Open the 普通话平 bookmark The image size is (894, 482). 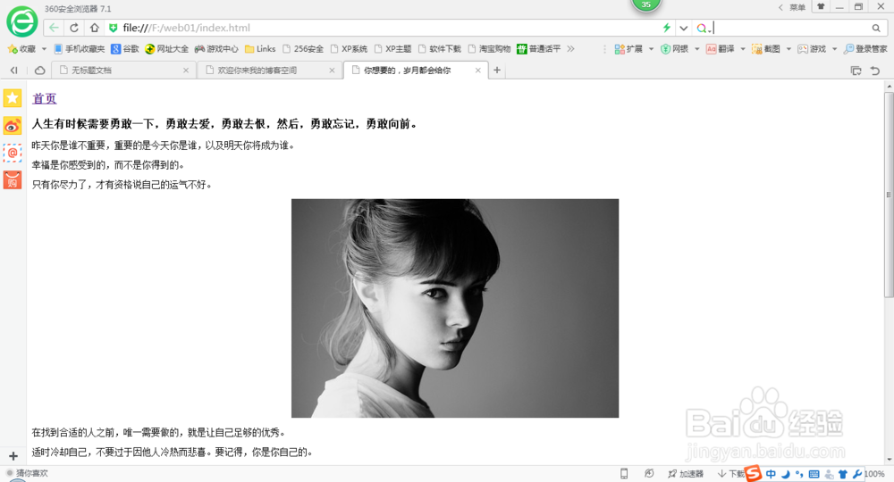539,49
